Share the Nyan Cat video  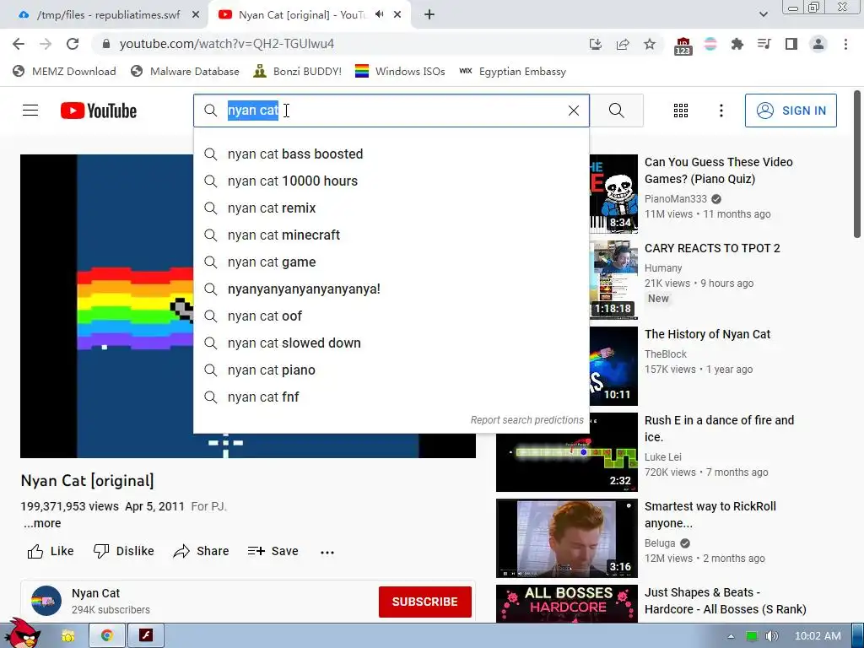click(201, 551)
